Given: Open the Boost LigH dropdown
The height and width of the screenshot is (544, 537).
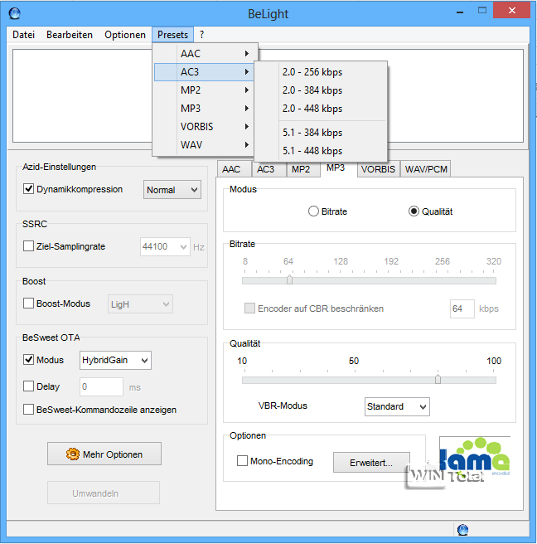Looking at the screenshot, I should pos(140,304).
